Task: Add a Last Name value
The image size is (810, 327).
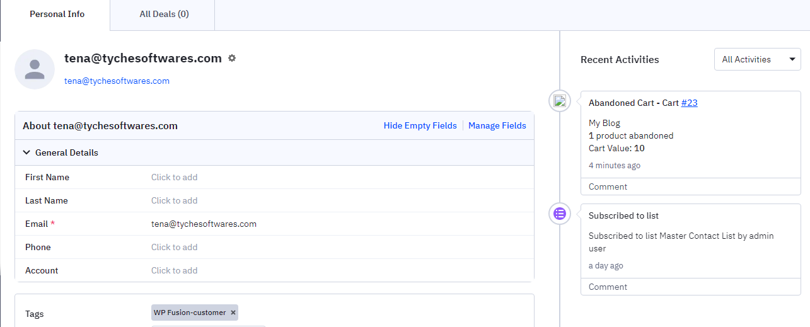Action: [x=174, y=200]
